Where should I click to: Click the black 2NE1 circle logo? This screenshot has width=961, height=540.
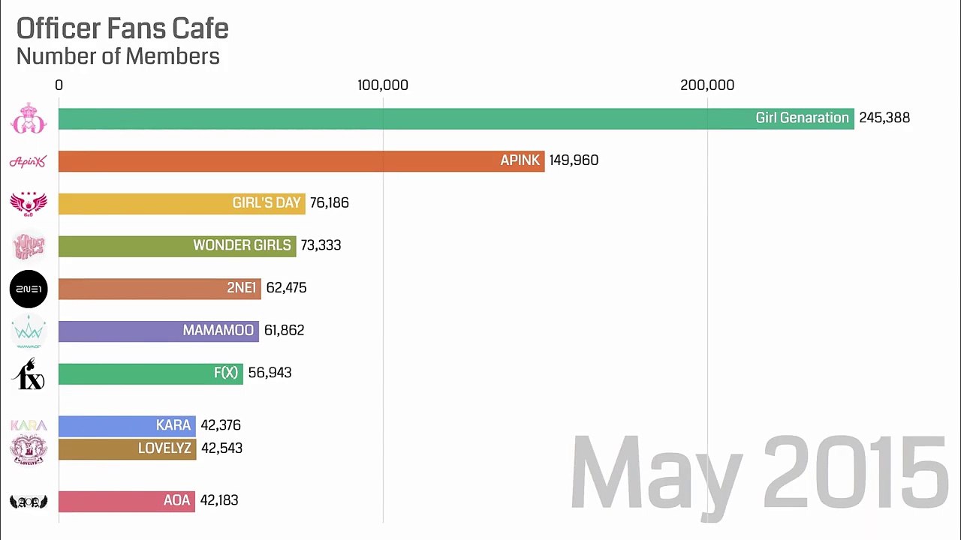tap(29, 289)
